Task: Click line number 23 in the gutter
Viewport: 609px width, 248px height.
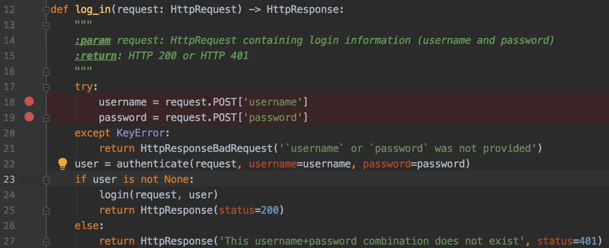Action: pos(9,179)
